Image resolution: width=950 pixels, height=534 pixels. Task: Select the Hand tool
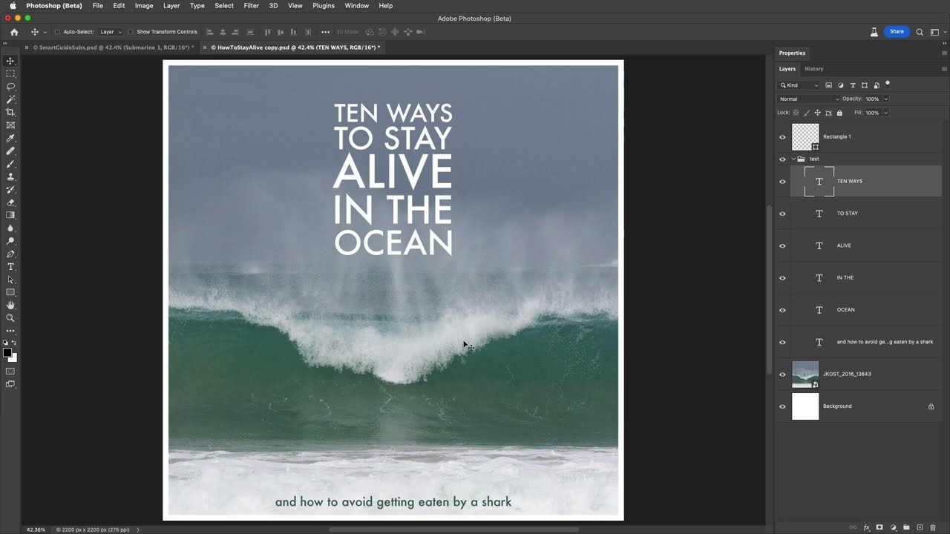pos(10,305)
